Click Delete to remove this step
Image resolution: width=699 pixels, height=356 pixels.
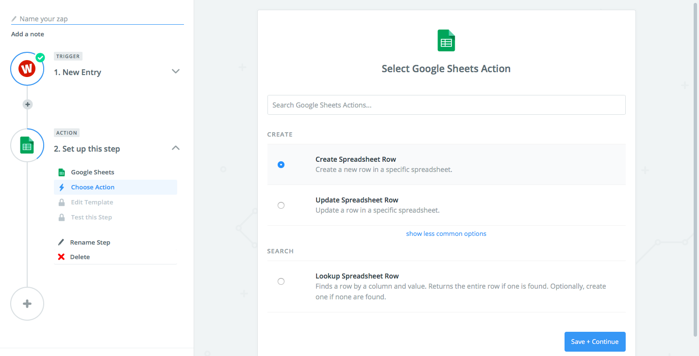click(x=80, y=257)
